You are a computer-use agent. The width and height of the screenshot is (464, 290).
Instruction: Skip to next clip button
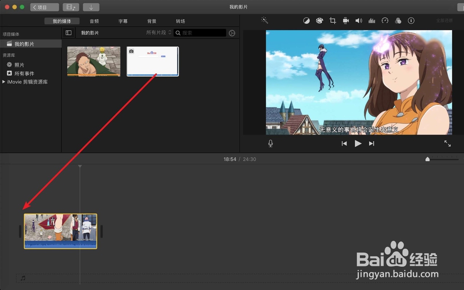(x=371, y=143)
